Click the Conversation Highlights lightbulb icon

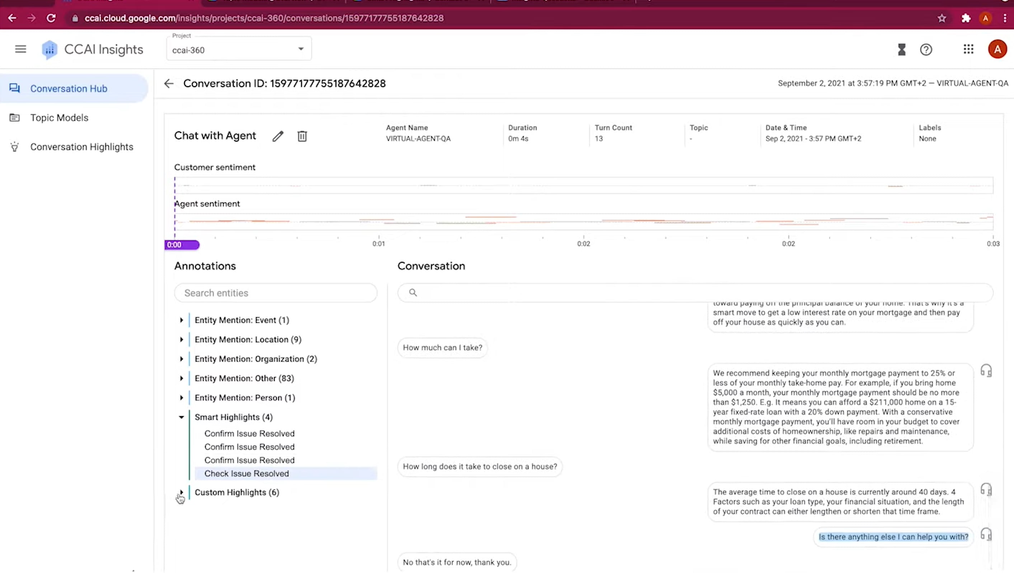click(x=14, y=146)
